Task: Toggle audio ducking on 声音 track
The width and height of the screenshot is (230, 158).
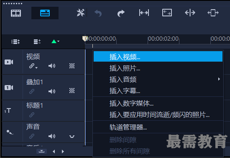Action: point(72,137)
